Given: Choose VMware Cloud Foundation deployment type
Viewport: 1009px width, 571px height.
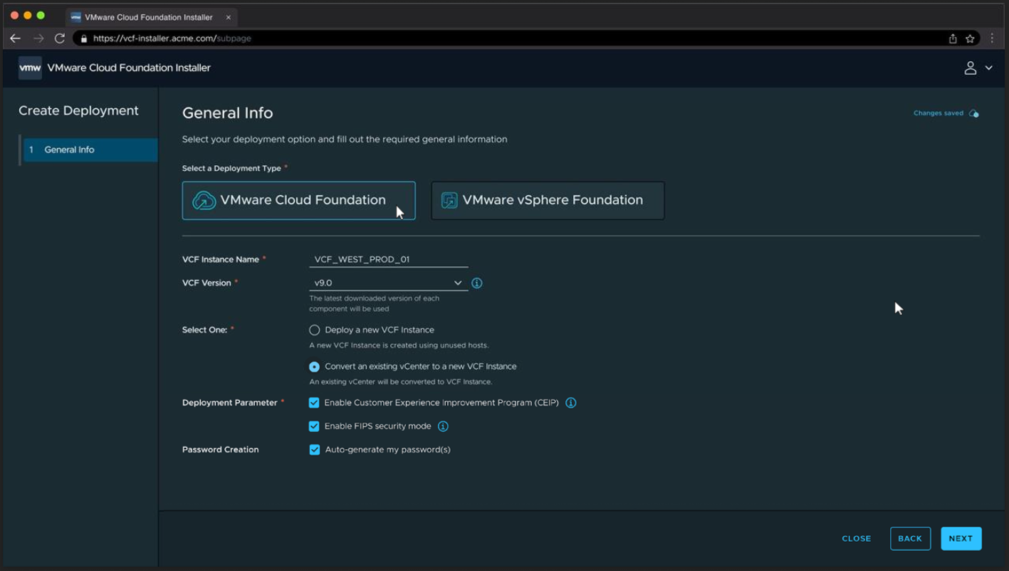Looking at the screenshot, I should coord(299,201).
